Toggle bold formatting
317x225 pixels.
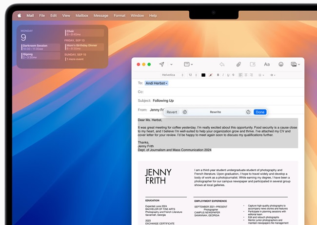(x=218, y=75)
